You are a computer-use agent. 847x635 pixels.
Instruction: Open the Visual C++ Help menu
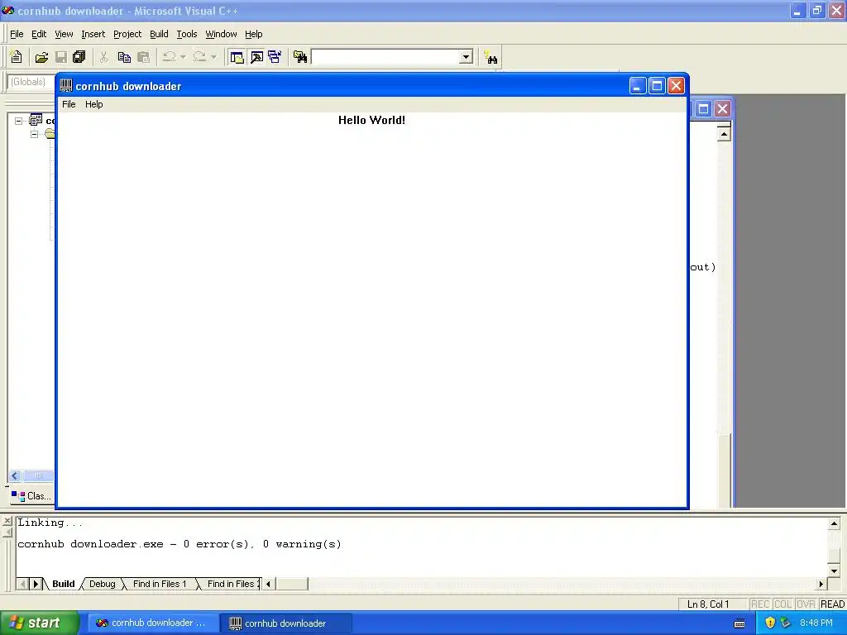pyautogui.click(x=253, y=34)
